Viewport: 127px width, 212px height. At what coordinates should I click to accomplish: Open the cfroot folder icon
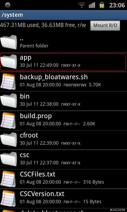point(9,140)
